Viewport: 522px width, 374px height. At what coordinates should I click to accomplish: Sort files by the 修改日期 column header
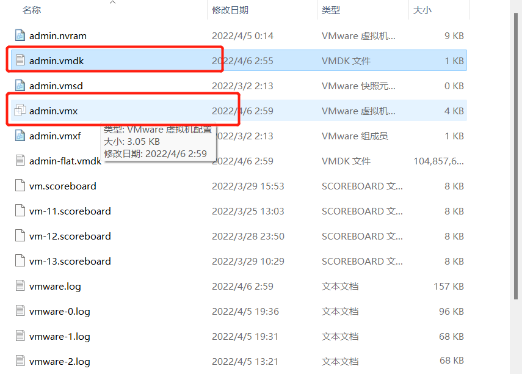(x=228, y=10)
